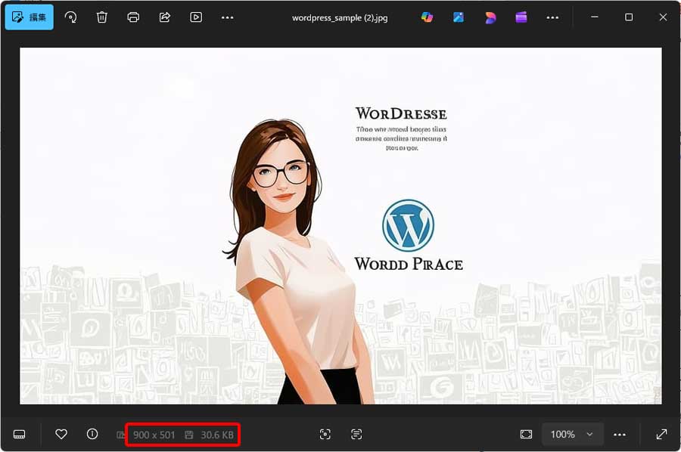This screenshot has height=452, width=681.
Task: Open the Copilot colorful icon
Action: (x=428, y=17)
